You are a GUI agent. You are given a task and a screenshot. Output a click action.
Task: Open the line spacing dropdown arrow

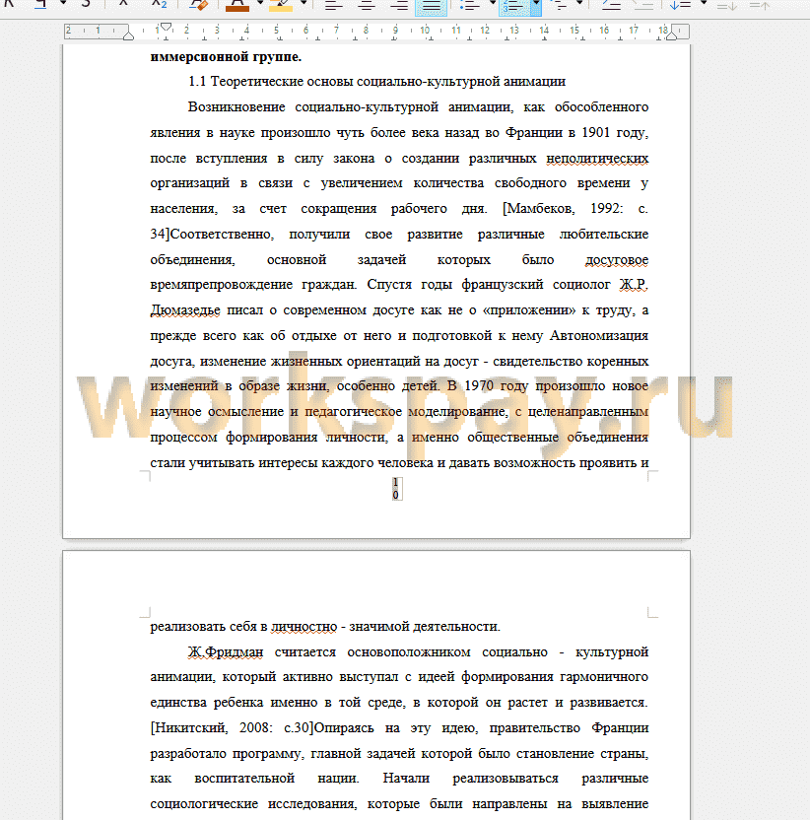pos(704,3)
